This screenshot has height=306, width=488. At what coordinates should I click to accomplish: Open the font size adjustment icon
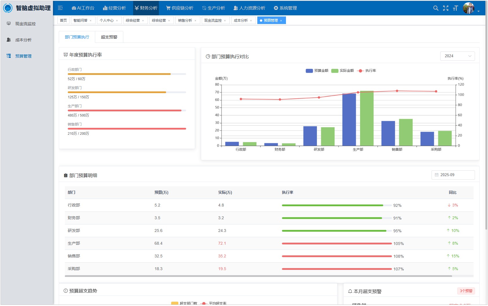pyautogui.click(x=456, y=8)
